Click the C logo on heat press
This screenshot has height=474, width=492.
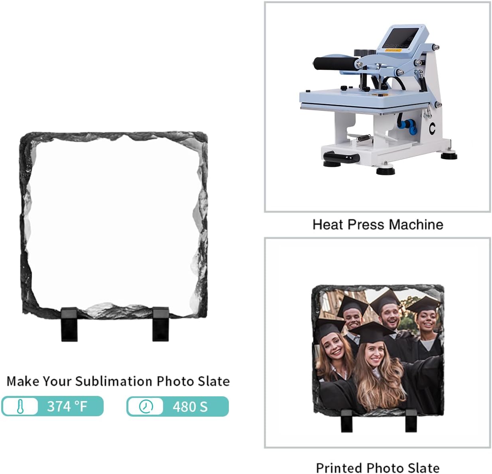[x=432, y=129]
